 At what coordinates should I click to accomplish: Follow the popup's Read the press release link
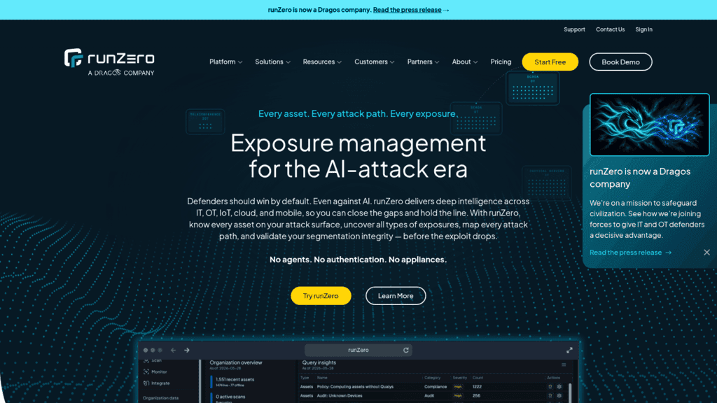point(630,252)
